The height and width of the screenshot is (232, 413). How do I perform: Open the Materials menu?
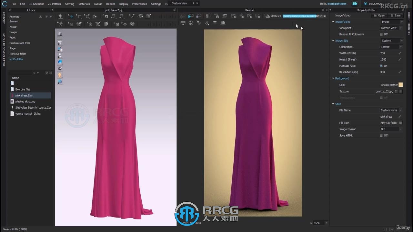click(x=84, y=4)
